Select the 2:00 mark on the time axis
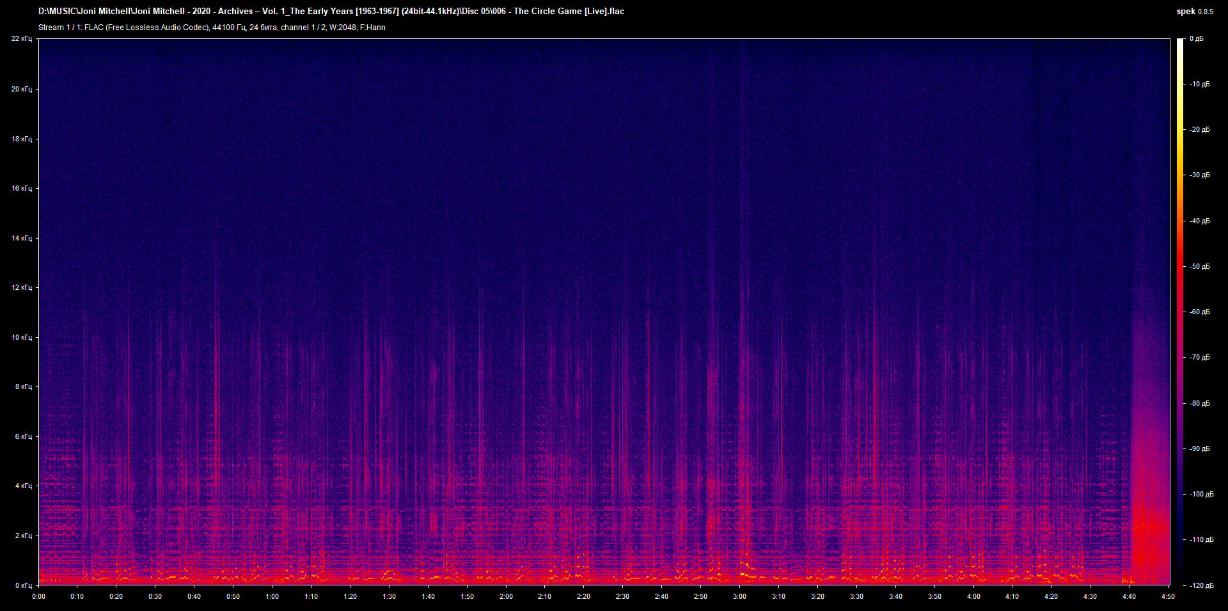The image size is (1228, 611). [x=506, y=596]
